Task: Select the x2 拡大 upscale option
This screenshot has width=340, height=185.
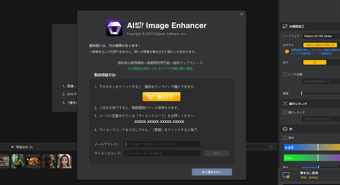Action: (314, 62)
